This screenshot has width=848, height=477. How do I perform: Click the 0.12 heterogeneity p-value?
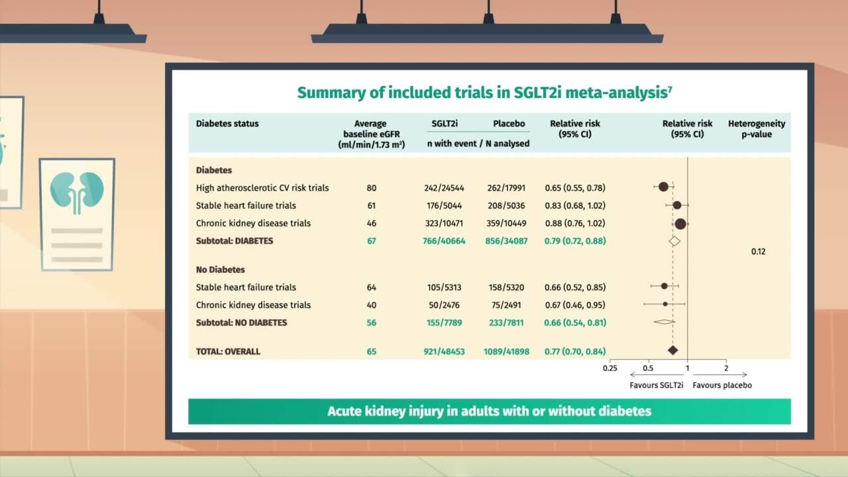tap(758, 252)
